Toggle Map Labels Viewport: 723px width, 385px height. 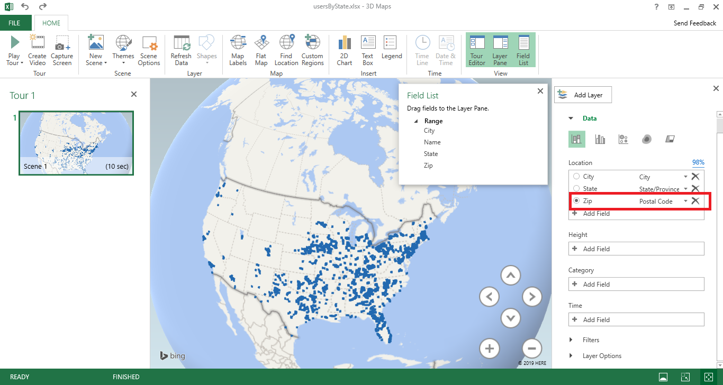[238, 50]
